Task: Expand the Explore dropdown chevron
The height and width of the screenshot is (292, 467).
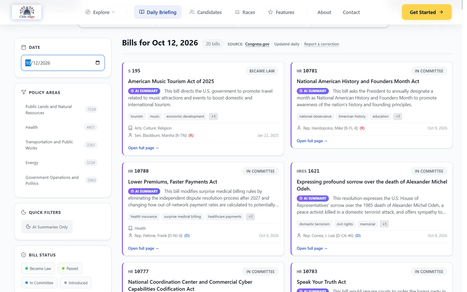Action: click(x=113, y=12)
